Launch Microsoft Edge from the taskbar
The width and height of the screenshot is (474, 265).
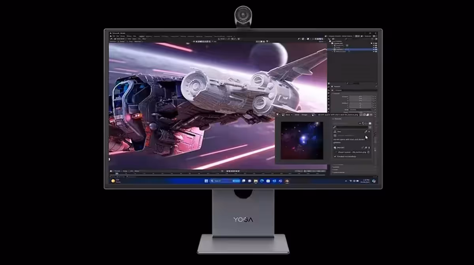point(262,181)
